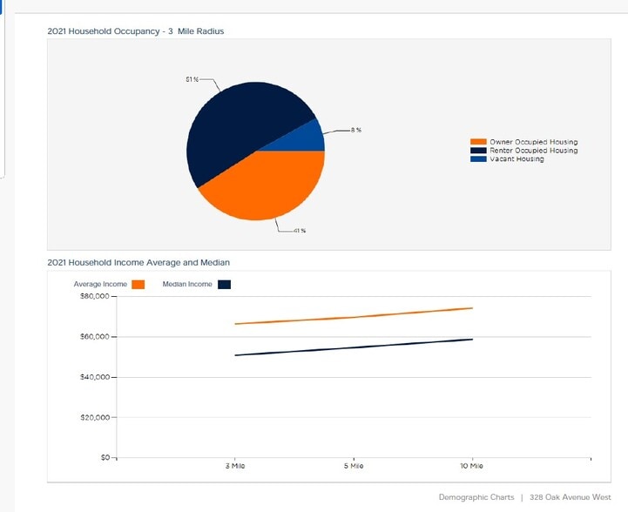This screenshot has width=628, height=512.
Task: Select the 10 Mile x-axis label
Action: click(x=471, y=468)
